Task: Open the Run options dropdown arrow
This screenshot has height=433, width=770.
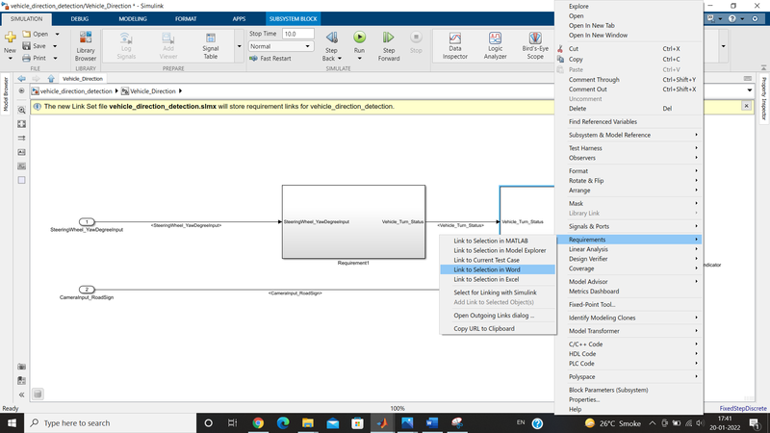Action: pyautogui.click(x=359, y=59)
